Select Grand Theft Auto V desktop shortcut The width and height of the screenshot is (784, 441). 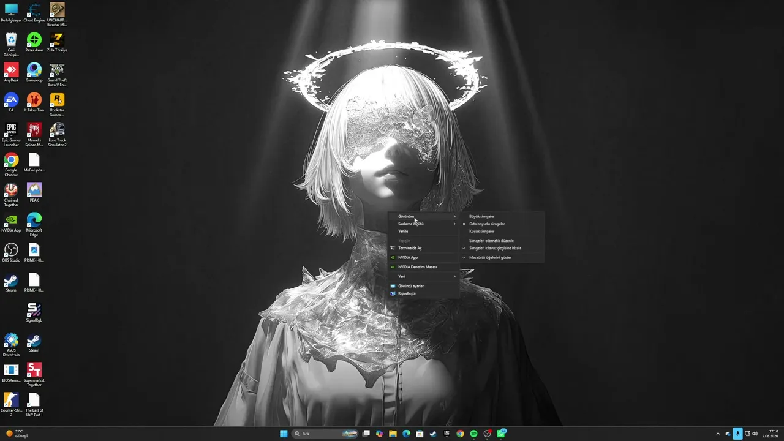57,75
